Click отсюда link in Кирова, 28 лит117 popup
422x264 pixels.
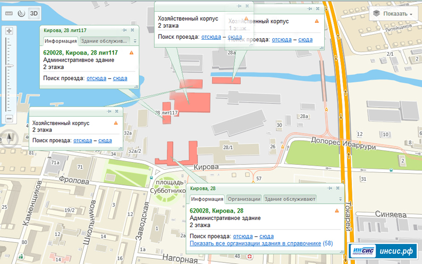(96, 78)
